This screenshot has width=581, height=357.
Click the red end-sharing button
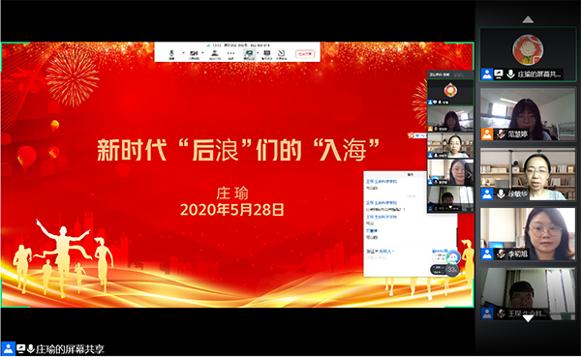pyautogui.click(x=305, y=54)
